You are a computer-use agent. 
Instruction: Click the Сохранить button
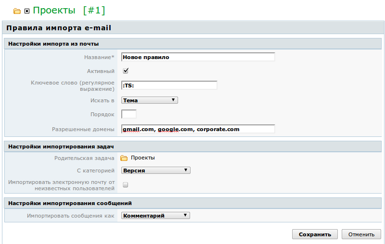pyautogui.click(x=315, y=234)
